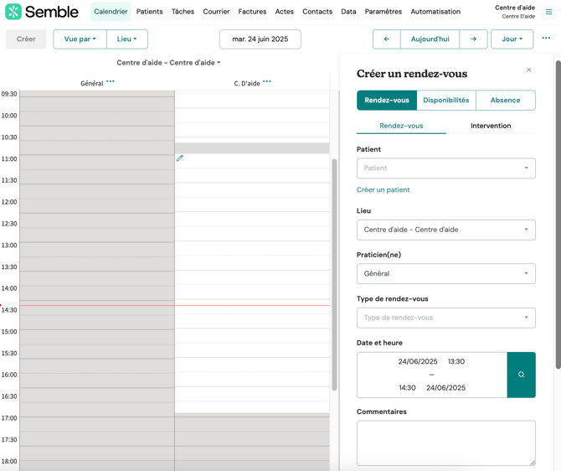This screenshot has height=471, width=561.
Task: Click the Semble logo icon
Action: pyautogui.click(x=13, y=12)
